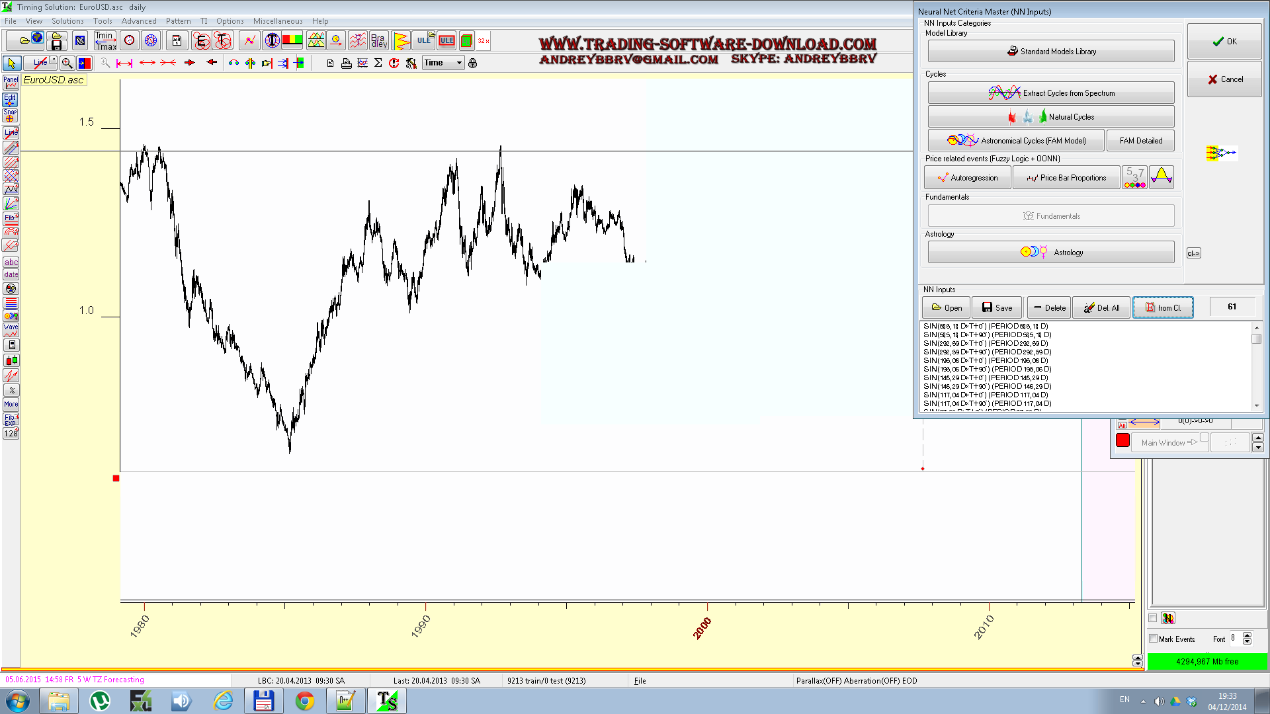Increase the Font size stepper
Viewport: 1270px width, 714px height.
pyautogui.click(x=1247, y=635)
